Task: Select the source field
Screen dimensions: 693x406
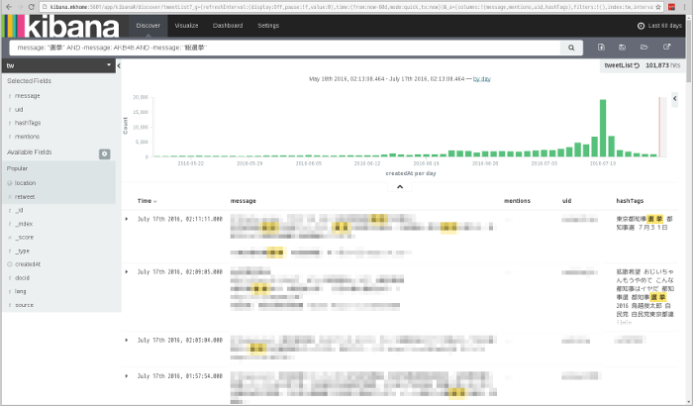Action: 25,305
